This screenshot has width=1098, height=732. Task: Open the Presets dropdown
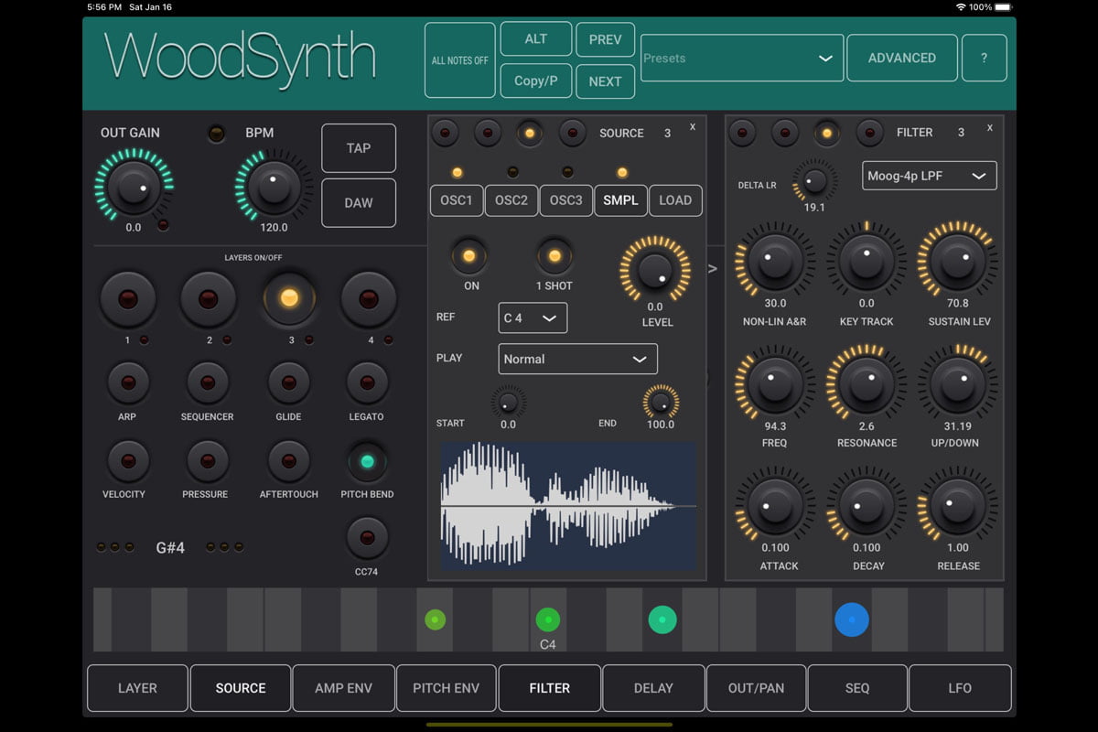tap(741, 58)
